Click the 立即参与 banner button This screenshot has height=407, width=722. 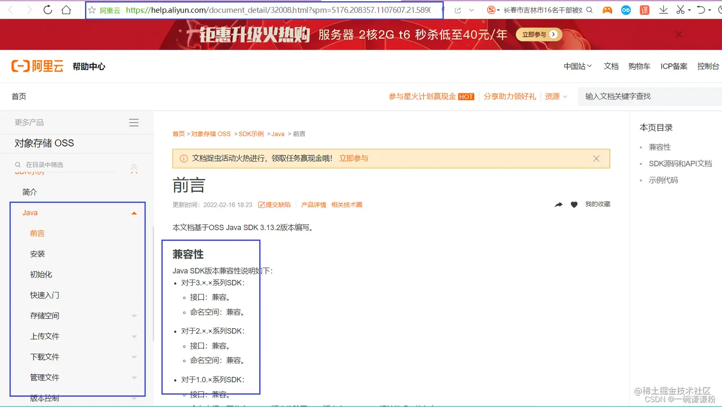(539, 34)
